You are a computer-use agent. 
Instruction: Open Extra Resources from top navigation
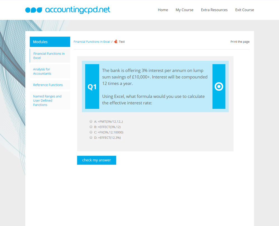(214, 10)
